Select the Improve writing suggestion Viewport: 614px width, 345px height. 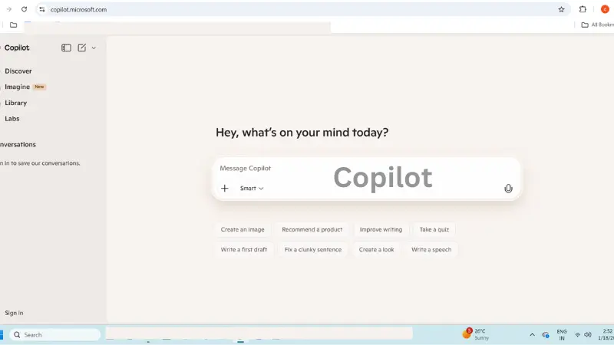tap(381, 229)
